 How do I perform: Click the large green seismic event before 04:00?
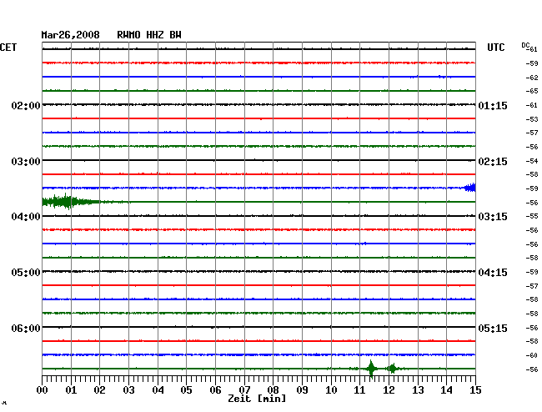[x=71, y=202]
